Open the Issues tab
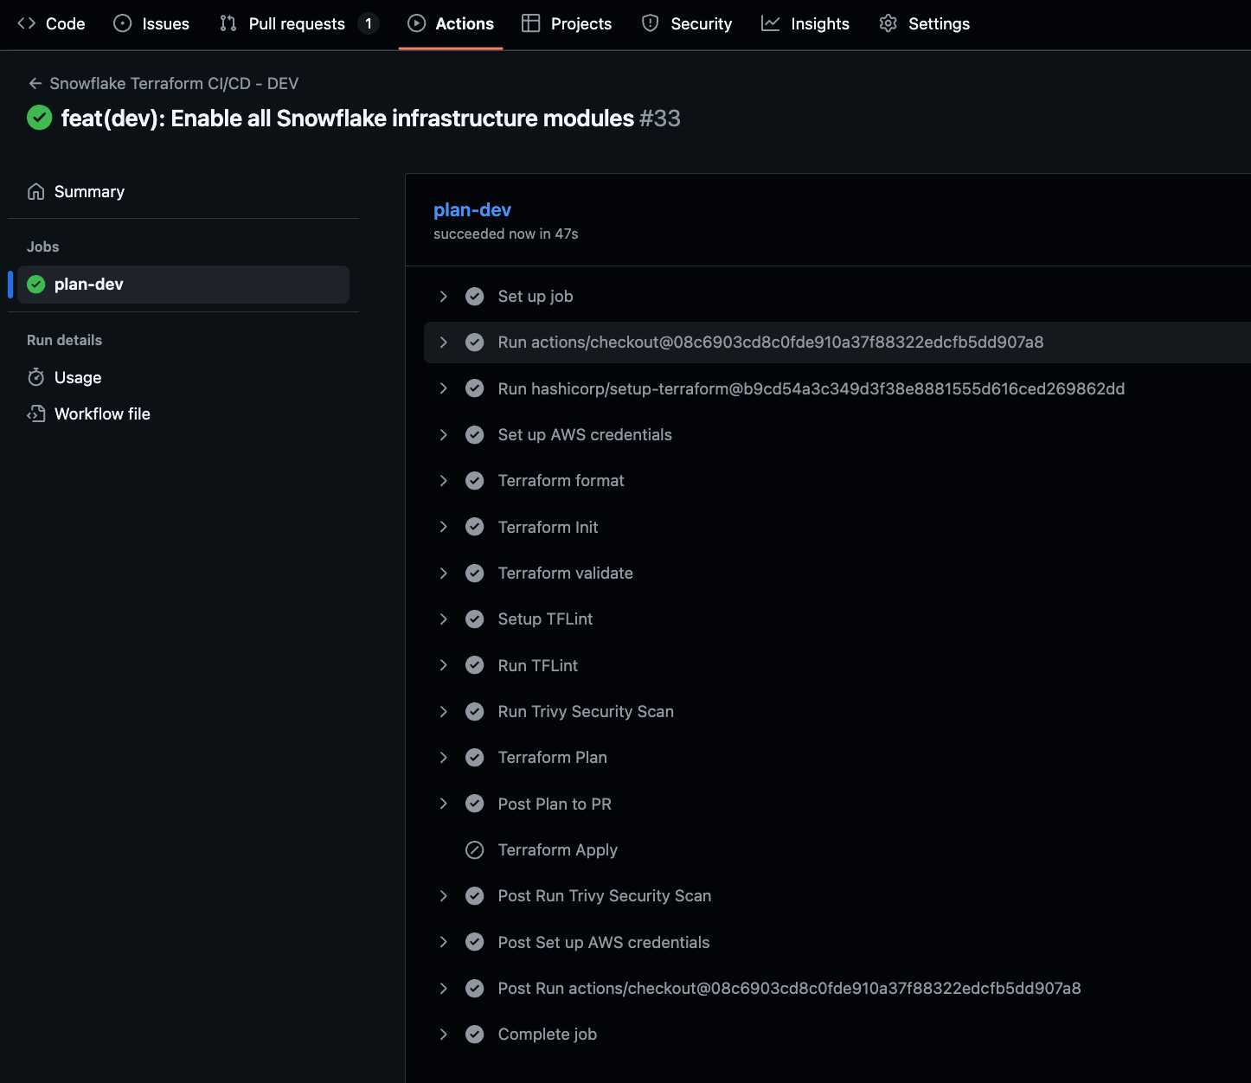The image size is (1251, 1083). coord(151,23)
